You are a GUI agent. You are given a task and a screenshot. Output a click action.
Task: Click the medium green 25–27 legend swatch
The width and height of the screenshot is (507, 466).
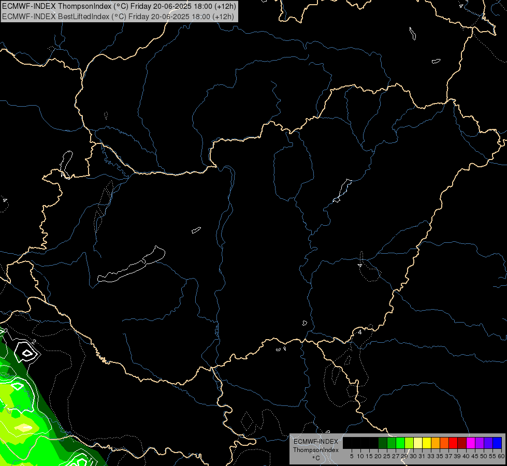click(x=392, y=443)
